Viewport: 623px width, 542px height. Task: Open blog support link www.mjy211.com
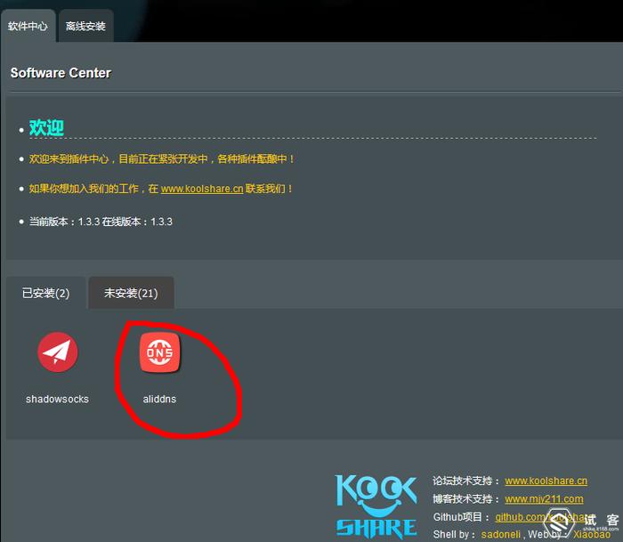click(x=544, y=498)
